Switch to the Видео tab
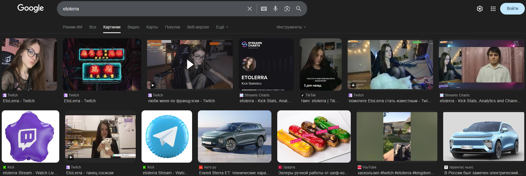The height and width of the screenshot is (176, 526). click(133, 27)
